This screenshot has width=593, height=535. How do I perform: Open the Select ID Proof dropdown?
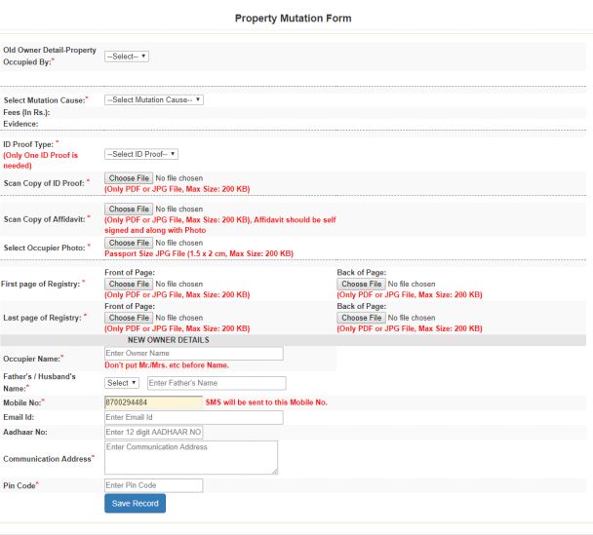(140, 154)
